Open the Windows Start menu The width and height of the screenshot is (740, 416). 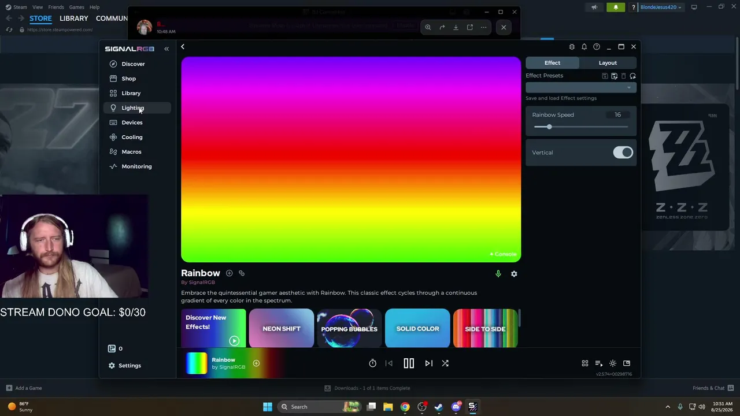pyautogui.click(x=268, y=407)
